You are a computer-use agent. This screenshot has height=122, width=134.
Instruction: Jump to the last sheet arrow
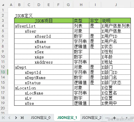coord(22,118)
